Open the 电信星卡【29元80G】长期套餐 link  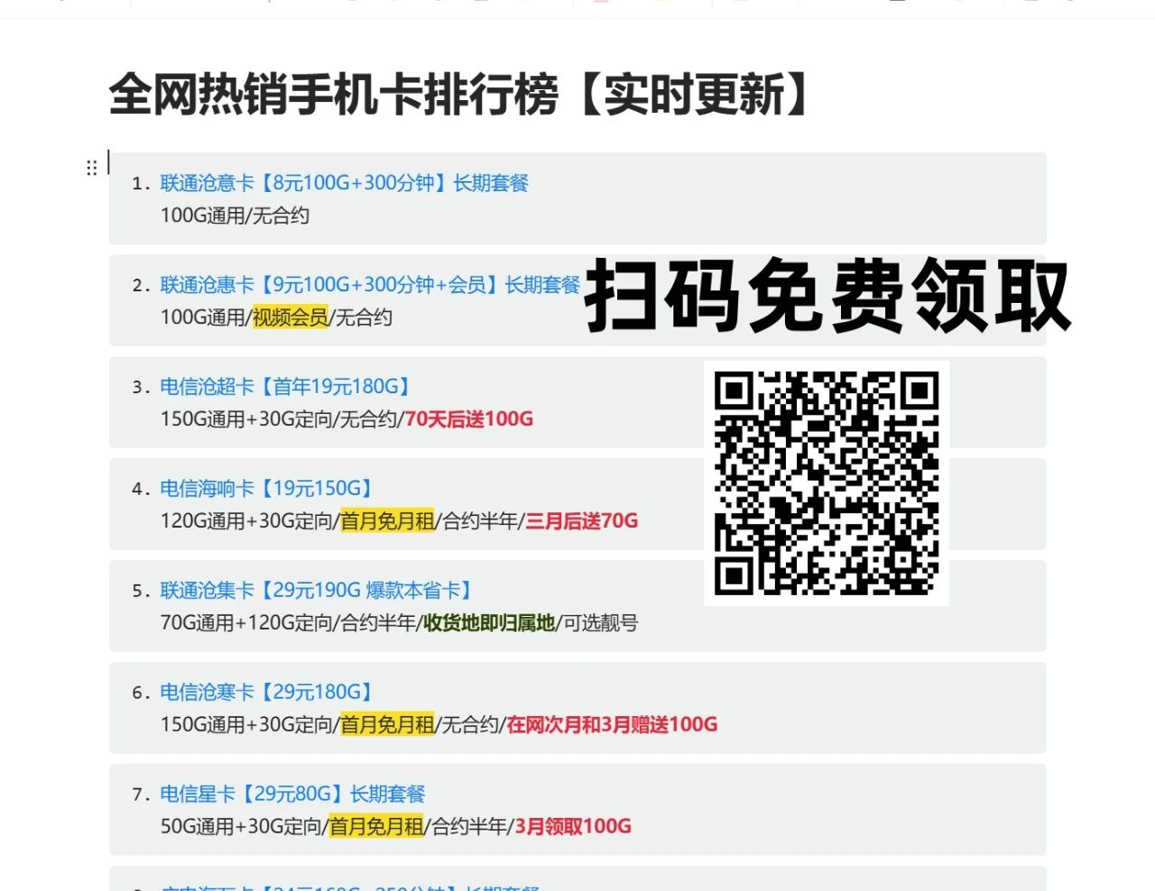pyautogui.click(x=292, y=795)
